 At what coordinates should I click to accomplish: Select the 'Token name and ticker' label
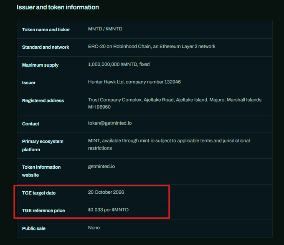coord(46,30)
